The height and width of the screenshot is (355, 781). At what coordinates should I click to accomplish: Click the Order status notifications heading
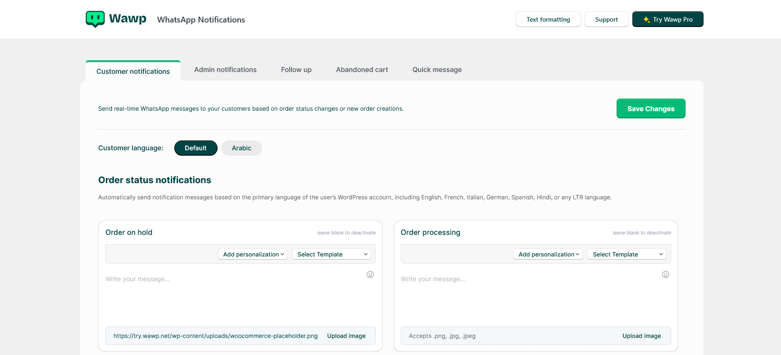(x=154, y=180)
